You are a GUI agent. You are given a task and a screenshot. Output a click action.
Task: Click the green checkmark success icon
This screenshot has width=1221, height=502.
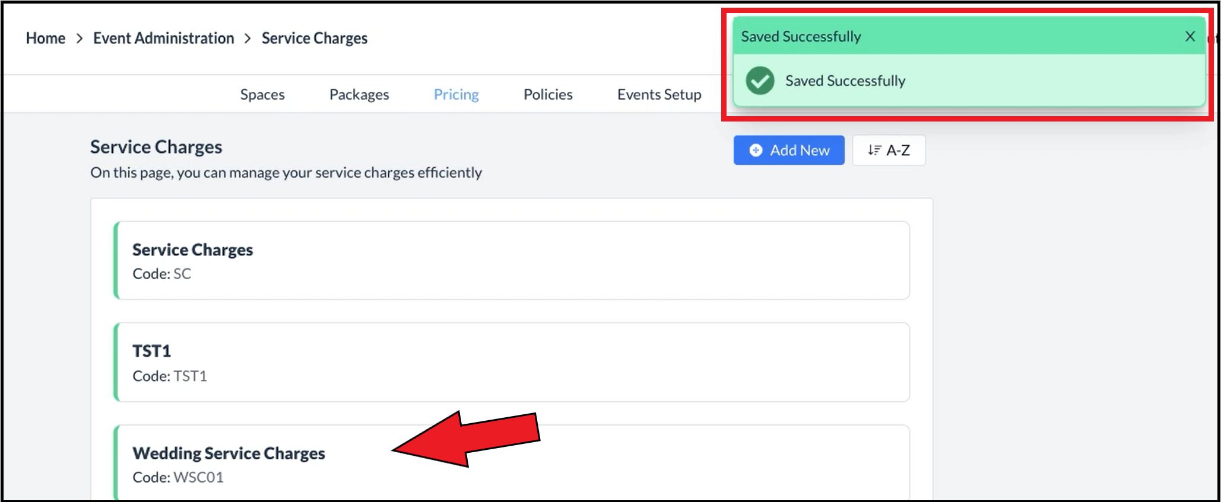pos(760,81)
